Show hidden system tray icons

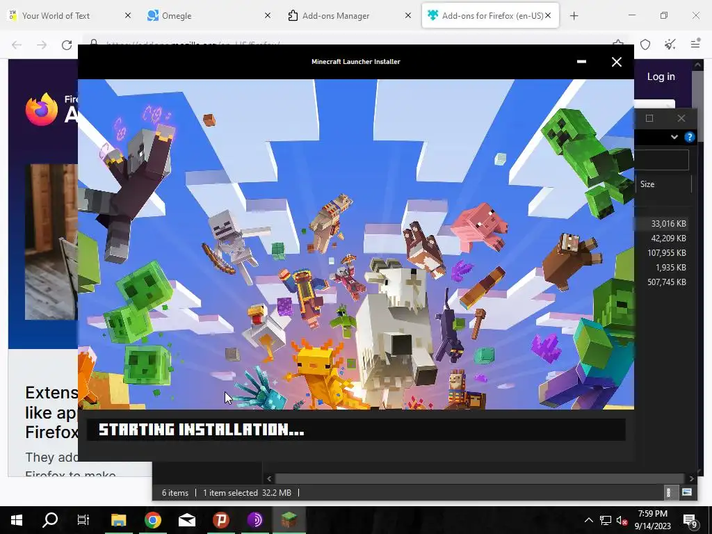[x=588, y=520]
